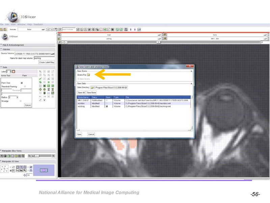
Task: Collapse the Volumes panel section
Action: coord(28,49)
